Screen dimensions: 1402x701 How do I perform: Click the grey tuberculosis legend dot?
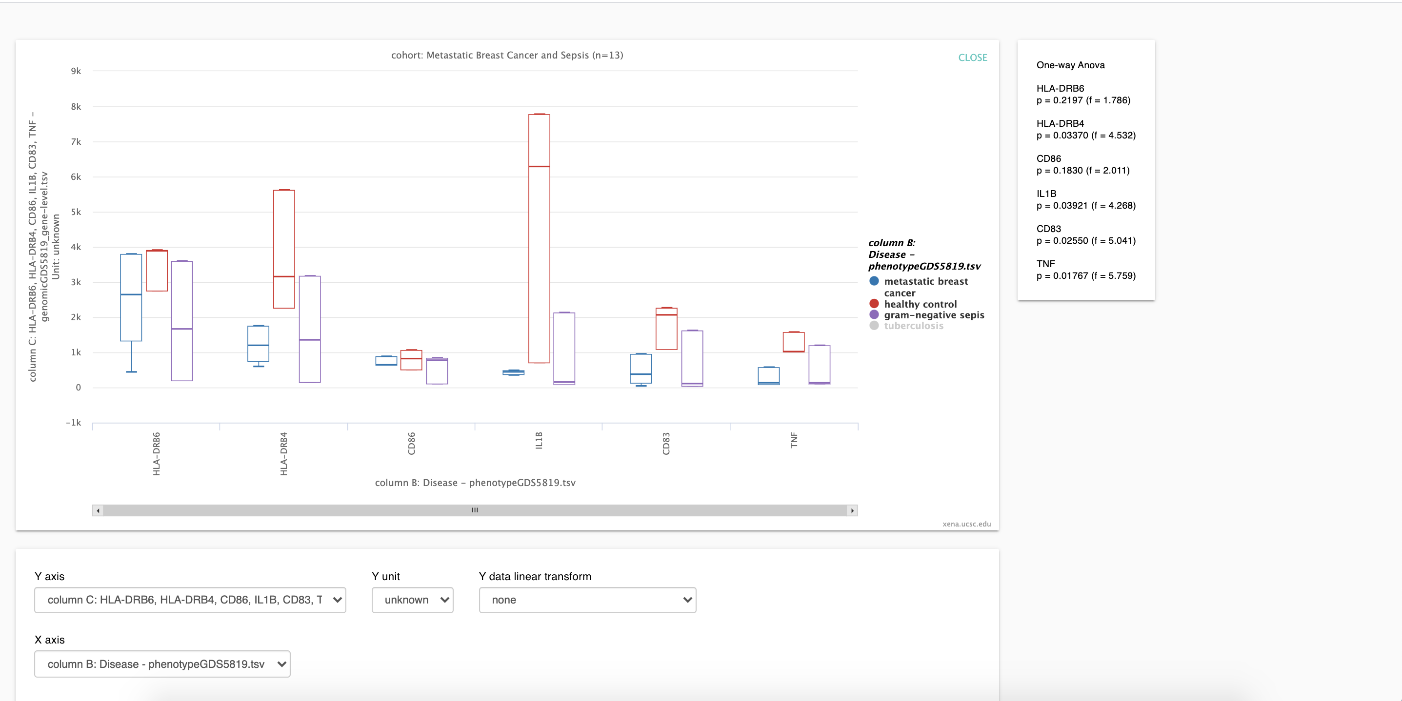pos(874,325)
